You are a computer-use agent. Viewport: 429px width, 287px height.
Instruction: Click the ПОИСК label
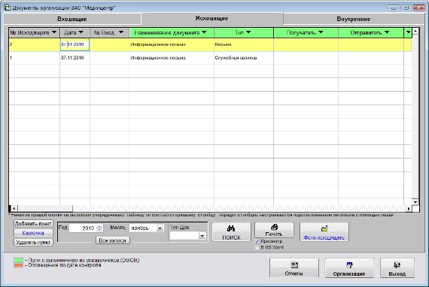tap(232, 237)
